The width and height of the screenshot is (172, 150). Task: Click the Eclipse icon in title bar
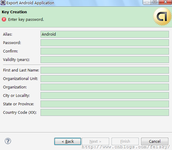point(3,3)
